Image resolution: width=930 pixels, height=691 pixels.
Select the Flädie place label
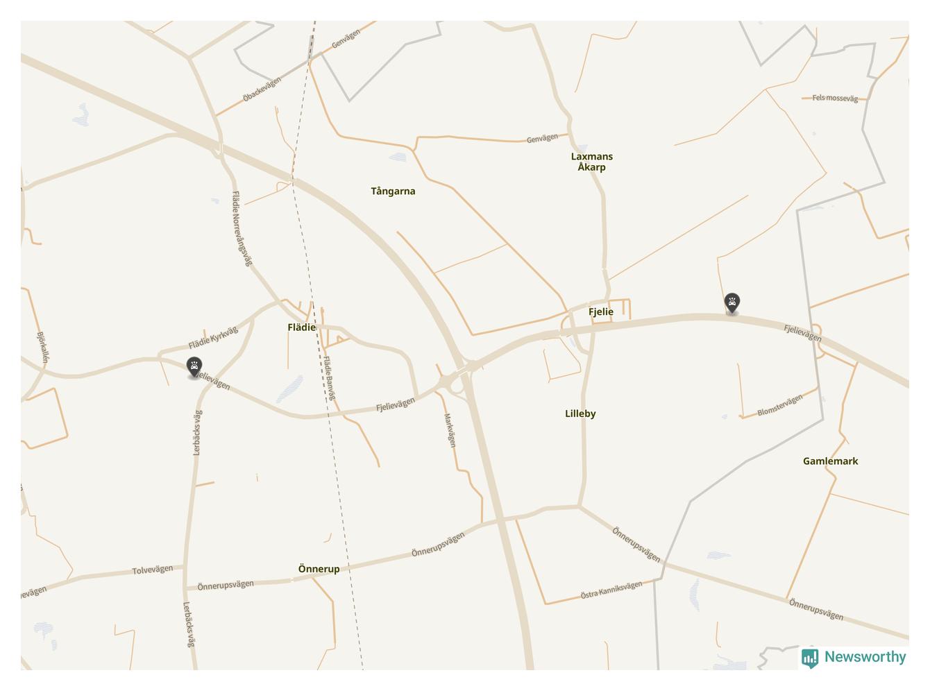[x=301, y=327]
